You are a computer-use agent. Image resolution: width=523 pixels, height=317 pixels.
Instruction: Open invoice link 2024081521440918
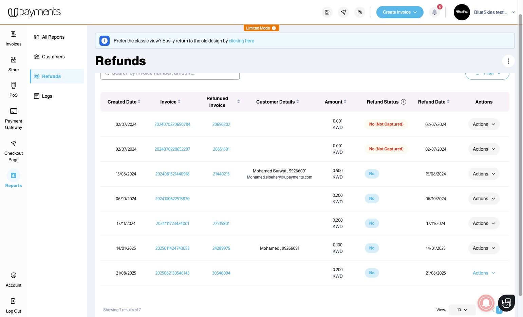172,174
